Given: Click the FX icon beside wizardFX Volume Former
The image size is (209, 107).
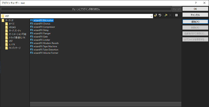Looking at the screenshot, I should click(x=32, y=53).
